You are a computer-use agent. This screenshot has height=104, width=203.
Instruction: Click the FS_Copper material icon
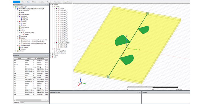tap(56, 9)
